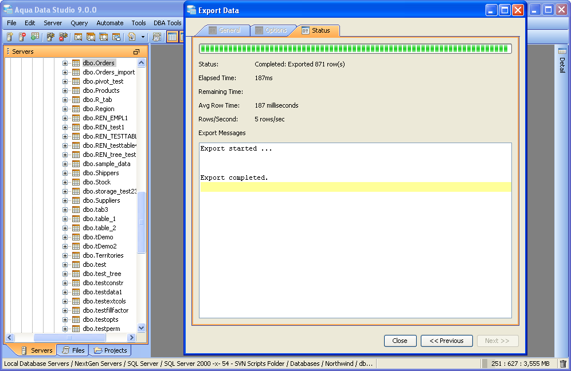The width and height of the screenshot is (571, 371).
Task: Click the horizontal scroll left arrow in Servers panel
Action: point(10,338)
